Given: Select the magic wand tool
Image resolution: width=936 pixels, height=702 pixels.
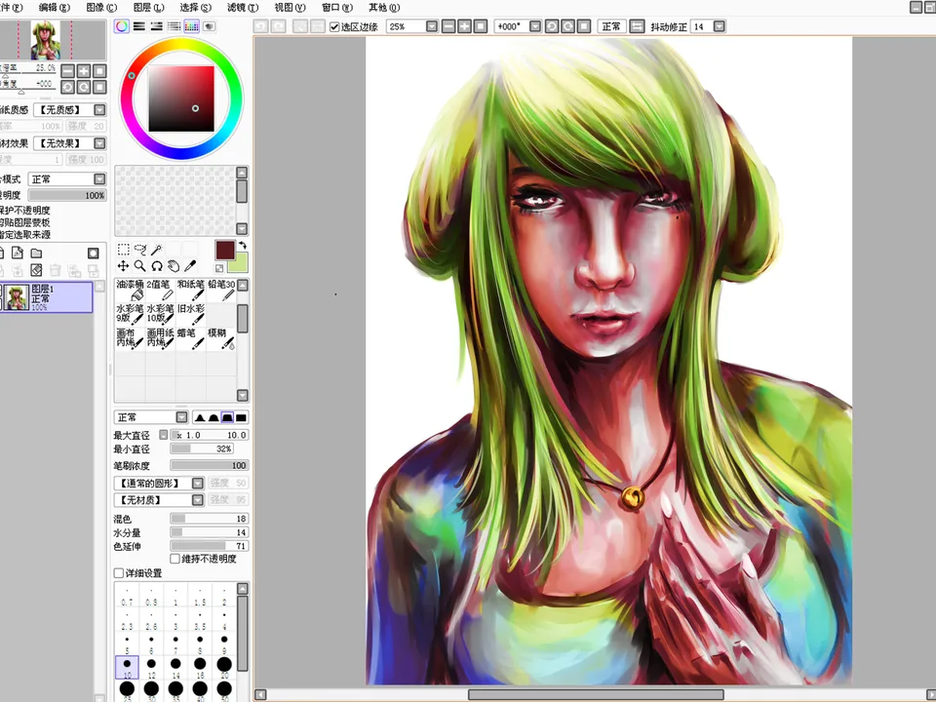Looking at the screenshot, I should [156, 250].
